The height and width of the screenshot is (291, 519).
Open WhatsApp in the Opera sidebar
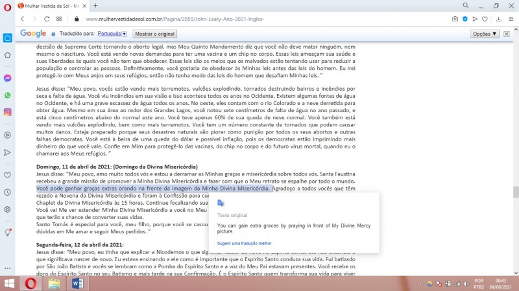[7, 95]
